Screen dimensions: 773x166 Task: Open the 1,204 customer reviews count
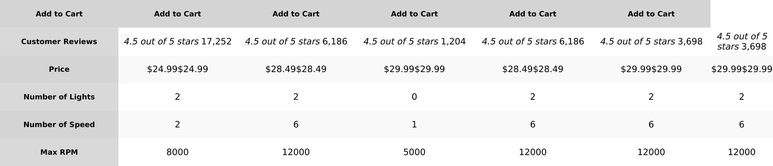(453, 41)
